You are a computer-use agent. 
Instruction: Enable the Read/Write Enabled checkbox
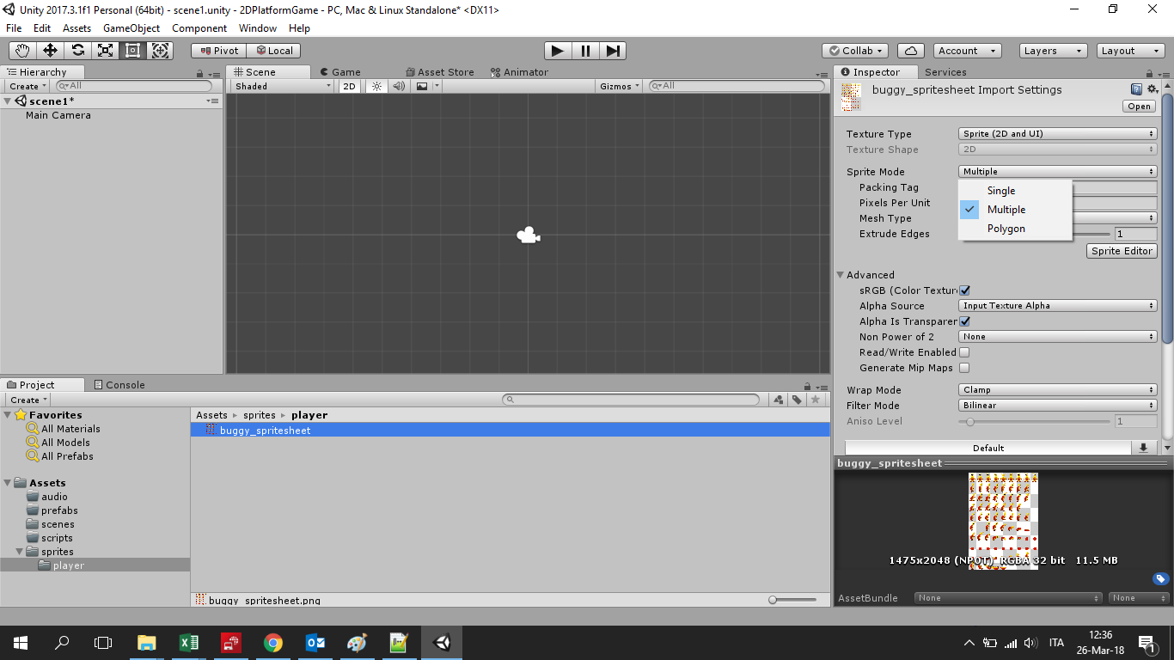coord(964,352)
